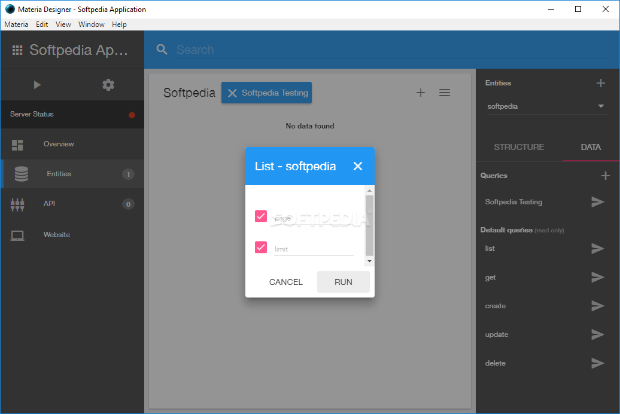Switch to the STRUCTURE tab
Image resolution: width=620 pixels, height=414 pixels.
(x=519, y=147)
